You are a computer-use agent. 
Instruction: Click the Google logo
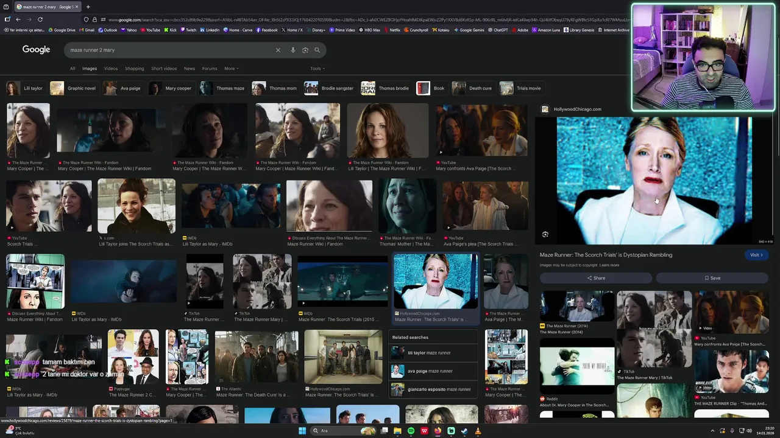pyautogui.click(x=36, y=50)
